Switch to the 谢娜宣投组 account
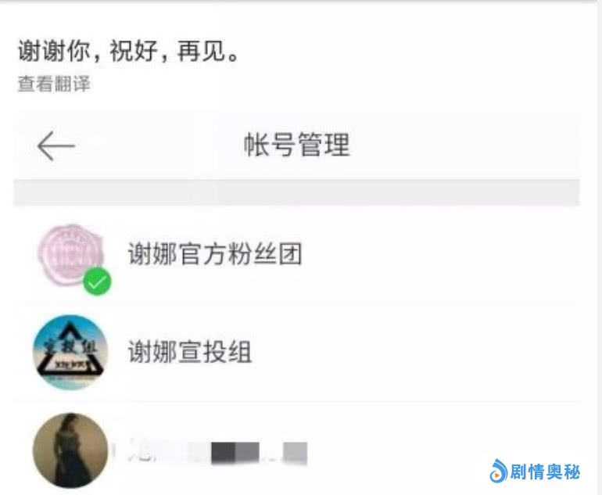The height and width of the screenshot is (495, 602). click(x=296, y=353)
